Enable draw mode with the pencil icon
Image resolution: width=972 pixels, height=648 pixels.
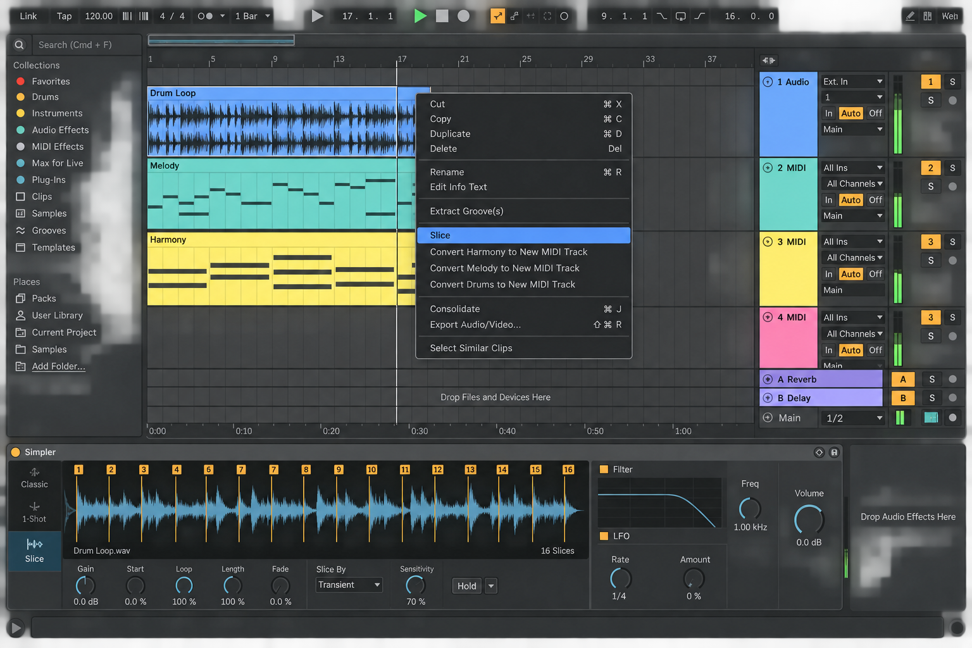pos(910,16)
